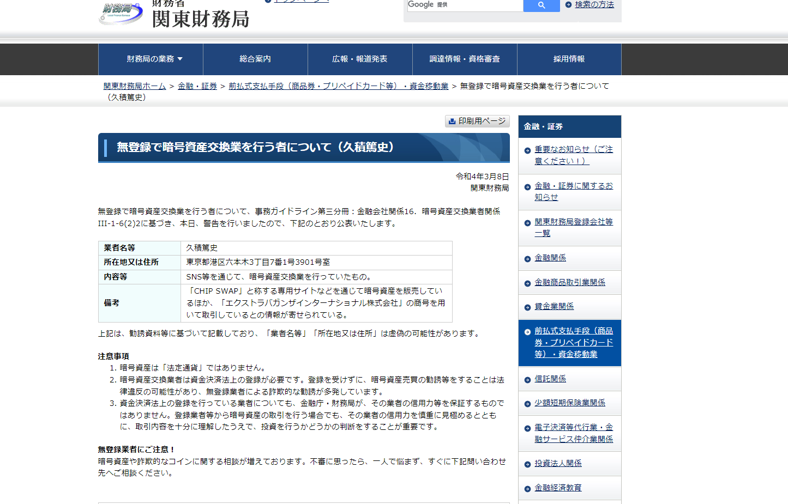
Task: Click the 関東財務局 logo image
Action: pos(121,13)
